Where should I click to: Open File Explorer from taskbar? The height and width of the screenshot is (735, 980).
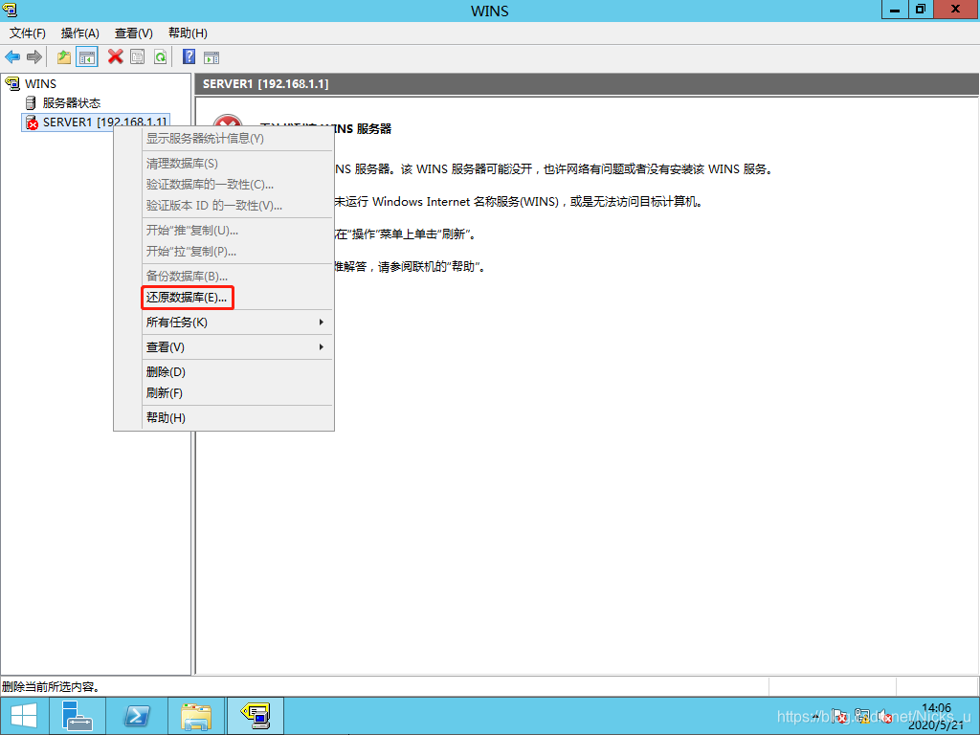coord(196,716)
